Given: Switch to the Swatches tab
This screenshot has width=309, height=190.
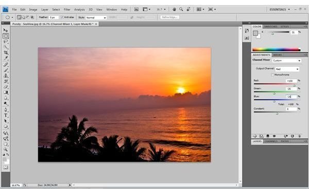Looking at the screenshot, I should click(270, 27).
